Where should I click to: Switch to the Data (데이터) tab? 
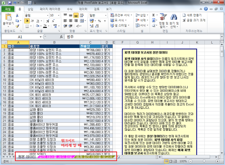[x=83, y=9]
